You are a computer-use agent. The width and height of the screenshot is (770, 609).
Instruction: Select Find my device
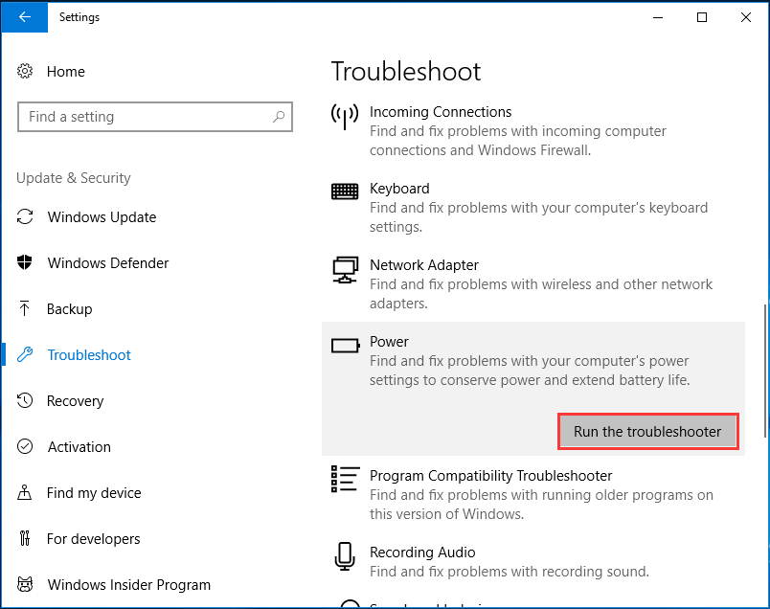[x=94, y=492]
